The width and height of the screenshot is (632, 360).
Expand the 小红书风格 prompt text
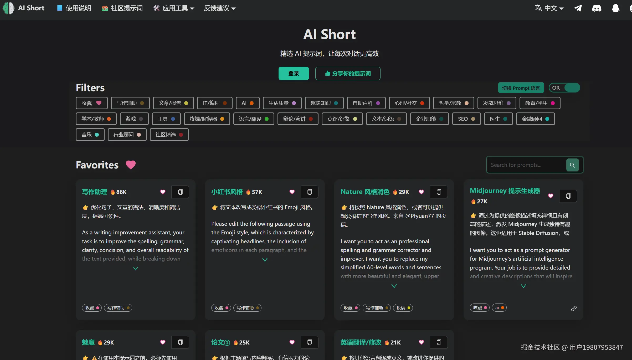click(x=265, y=260)
